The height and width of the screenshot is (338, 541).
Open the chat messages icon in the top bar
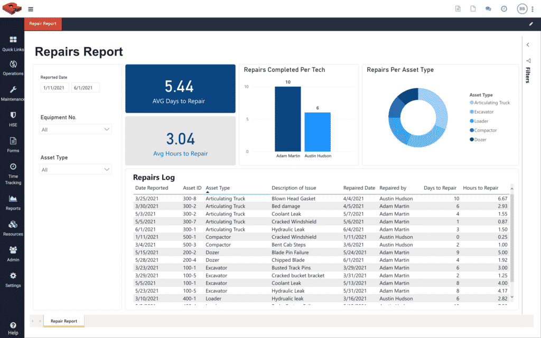(488, 8)
